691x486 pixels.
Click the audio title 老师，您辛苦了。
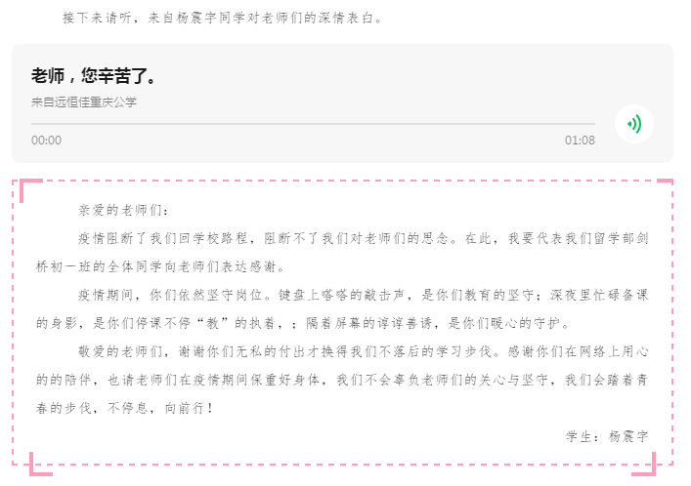click(94, 76)
